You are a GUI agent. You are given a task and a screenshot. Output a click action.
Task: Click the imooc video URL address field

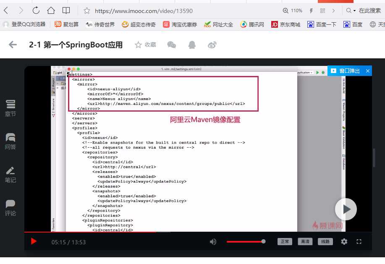[x=144, y=11]
